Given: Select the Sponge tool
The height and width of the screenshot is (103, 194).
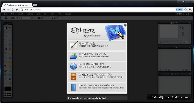Looking at the screenshot, I should pyautogui.click(x=10, y=62).
